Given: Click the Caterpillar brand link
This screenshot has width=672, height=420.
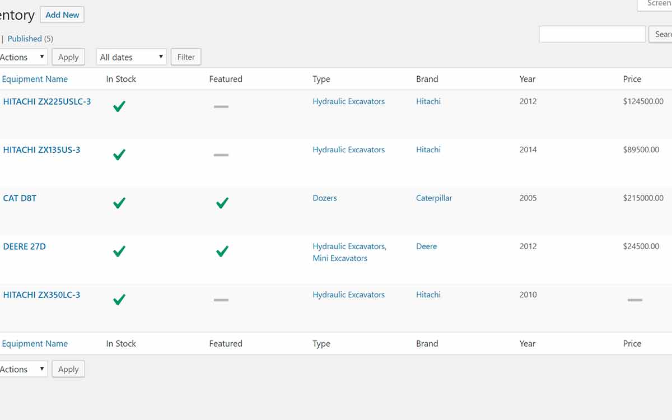Looking at the screenshot, I should click(x=434, y=198).
